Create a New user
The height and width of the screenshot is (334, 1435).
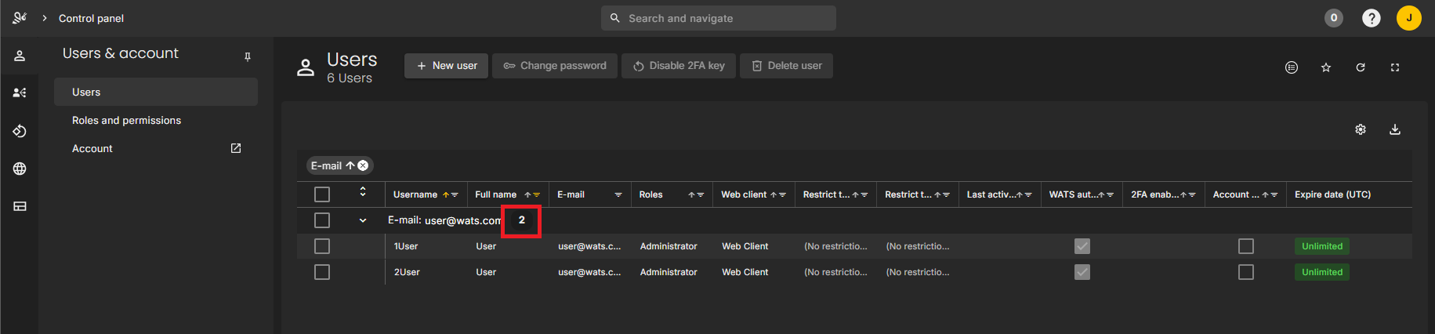click(x=447, y=66)
